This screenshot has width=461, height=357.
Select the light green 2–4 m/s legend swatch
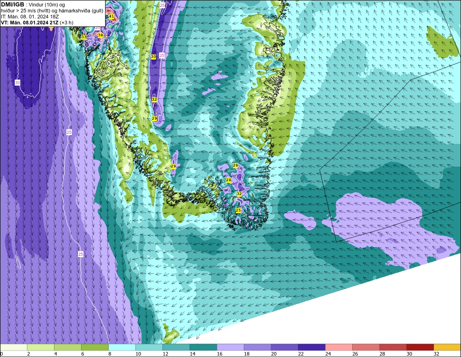click(x=41, y=348)
